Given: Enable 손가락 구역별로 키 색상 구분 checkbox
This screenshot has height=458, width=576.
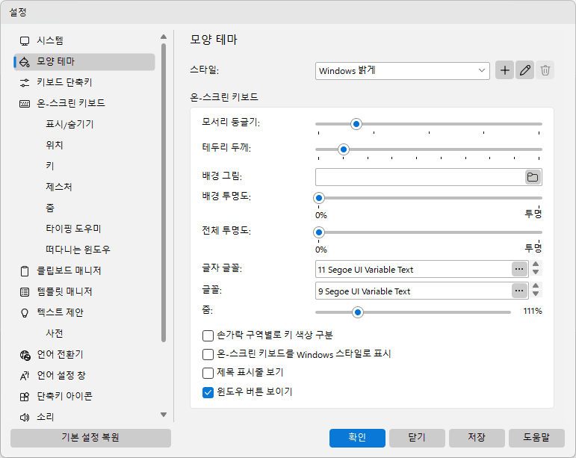Looking at the screenshot, I should [208, 335].
